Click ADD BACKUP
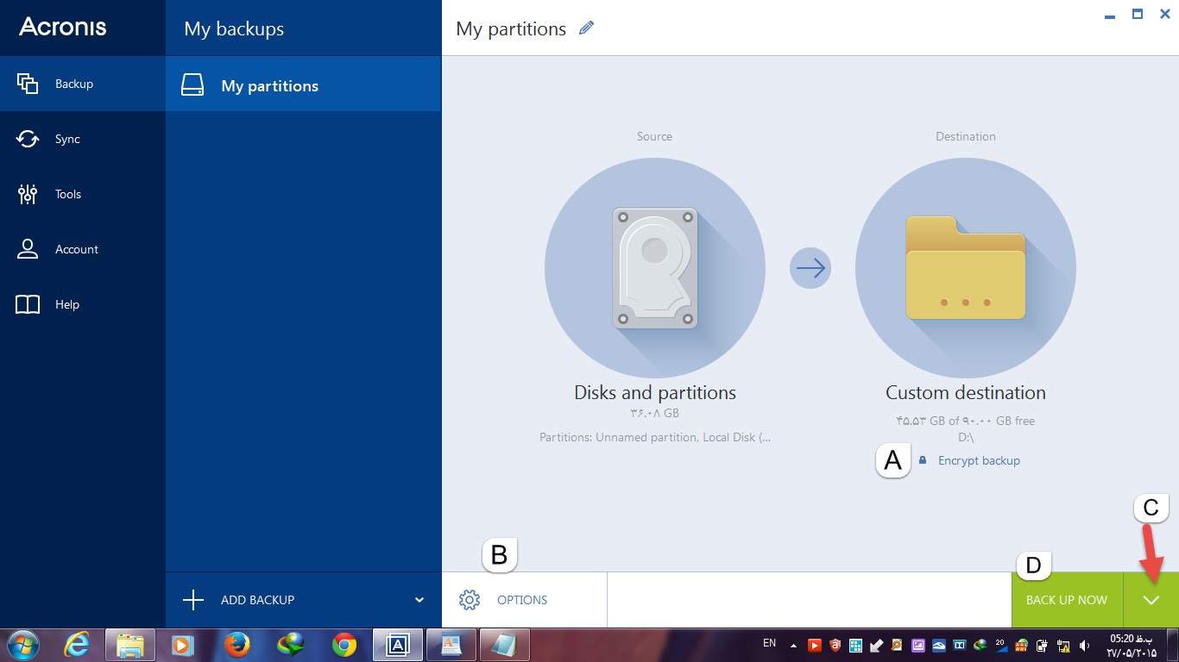 (257, 600)
